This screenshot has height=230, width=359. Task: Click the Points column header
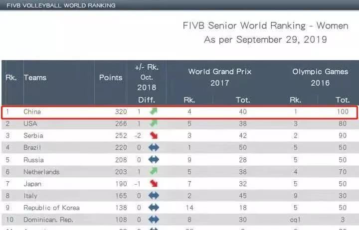(111, 78)
